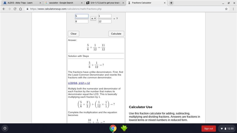Open a new browser tab

point(171,3)
